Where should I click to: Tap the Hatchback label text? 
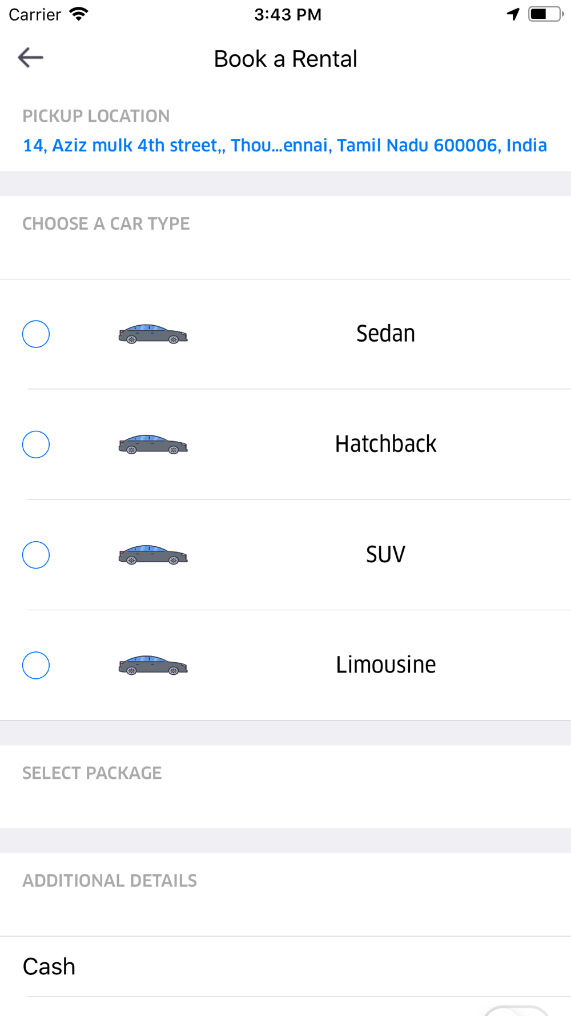[x=385, y=444]
